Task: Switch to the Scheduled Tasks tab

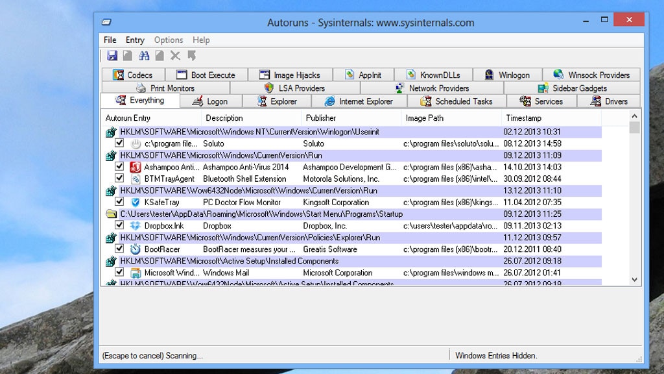Action: 456,101
